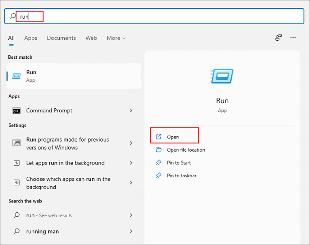Click the pin icon beside Pin to taskbar
This screenshot has height=245, width=310.
[159, 176]
